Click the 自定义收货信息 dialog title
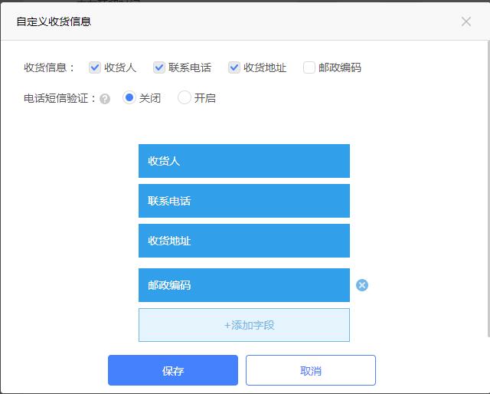Viewport: 490px width, 394px height. 54,21
